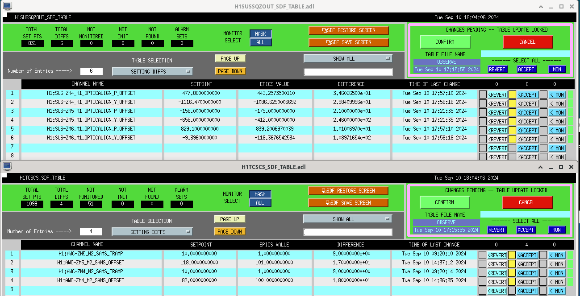
Task: Revert the SUS-ZM4_M1_OPTICALIGN_P_OFFSET row
Action: (x=497, y=95)
